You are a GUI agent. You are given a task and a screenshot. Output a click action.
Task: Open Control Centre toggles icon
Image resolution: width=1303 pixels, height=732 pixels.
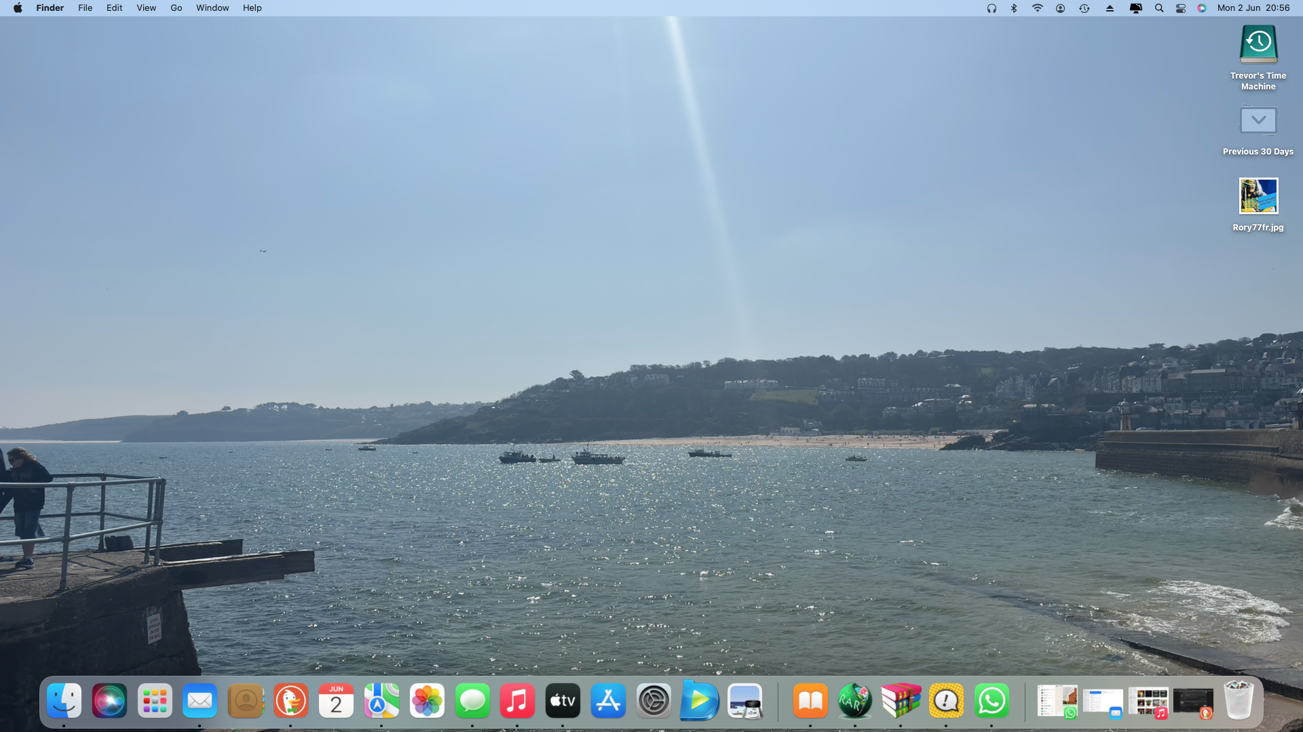(x=1181, y=8)
